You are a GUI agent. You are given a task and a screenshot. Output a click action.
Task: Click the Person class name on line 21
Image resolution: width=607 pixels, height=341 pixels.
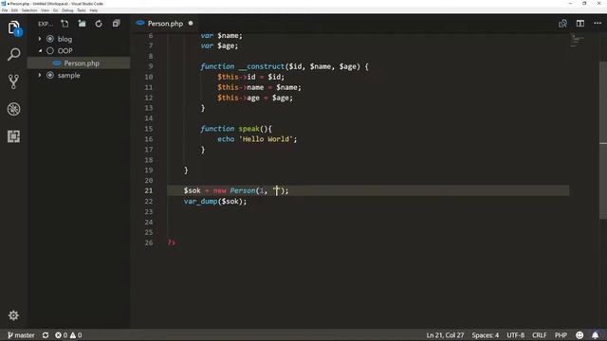tap(243, 190)
